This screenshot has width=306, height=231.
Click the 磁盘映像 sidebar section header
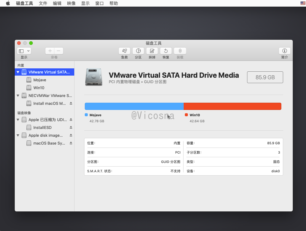click(x=24, y=113)
